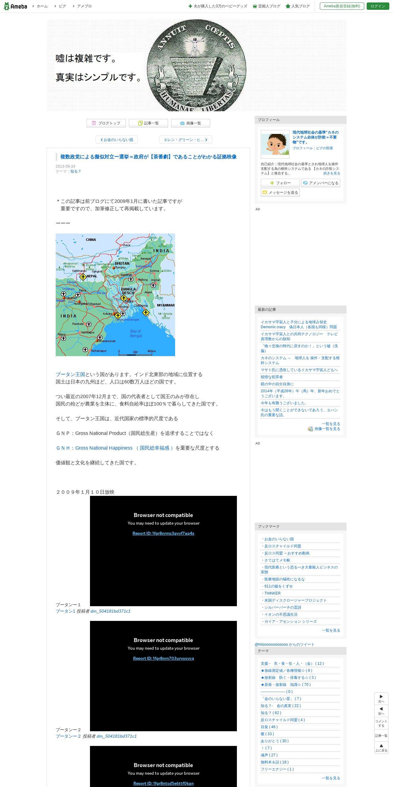Click floating コメントする button
Viewport: 393px width, 787px height.
381,723
